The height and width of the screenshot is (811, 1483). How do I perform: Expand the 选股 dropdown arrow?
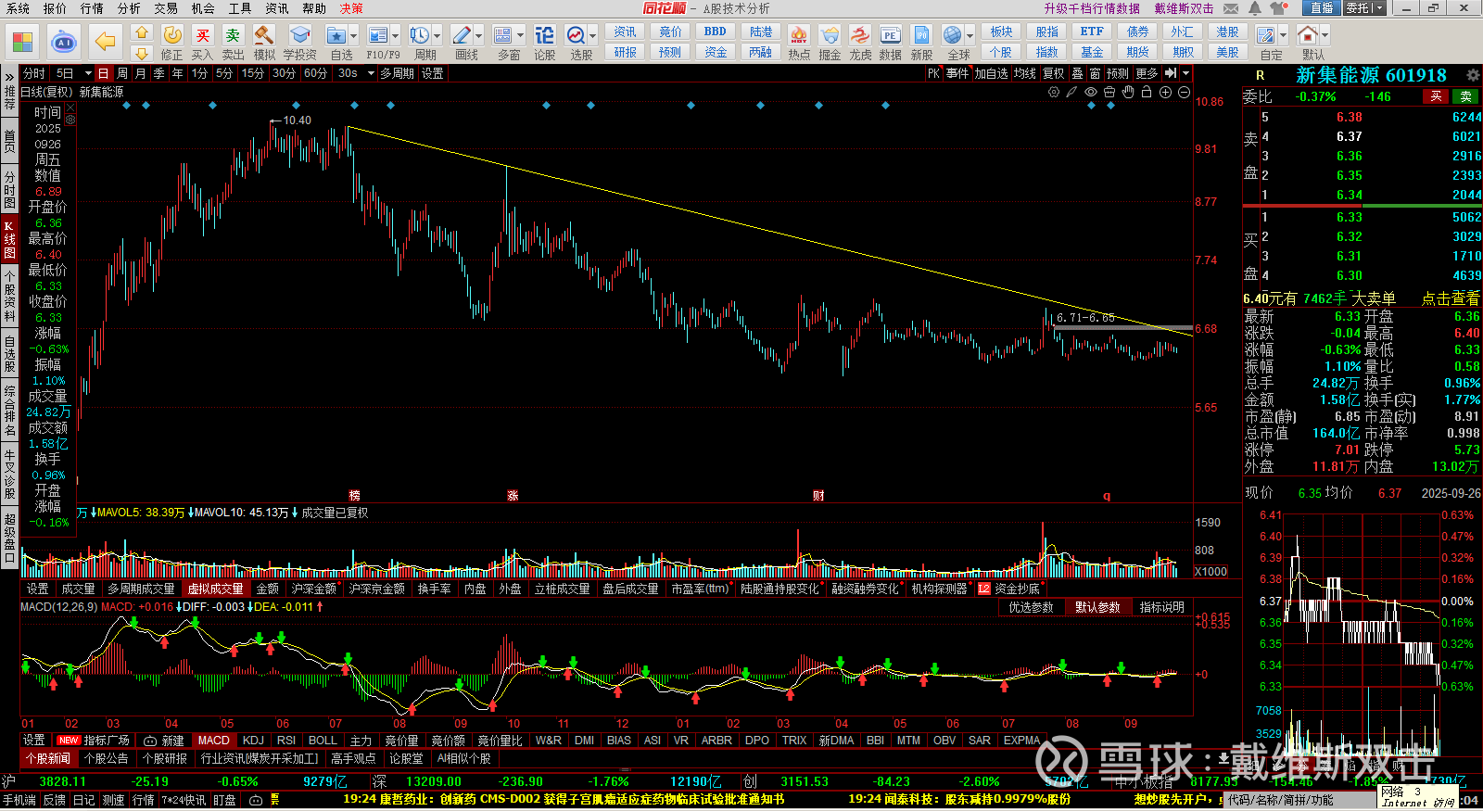coord(593,35)
